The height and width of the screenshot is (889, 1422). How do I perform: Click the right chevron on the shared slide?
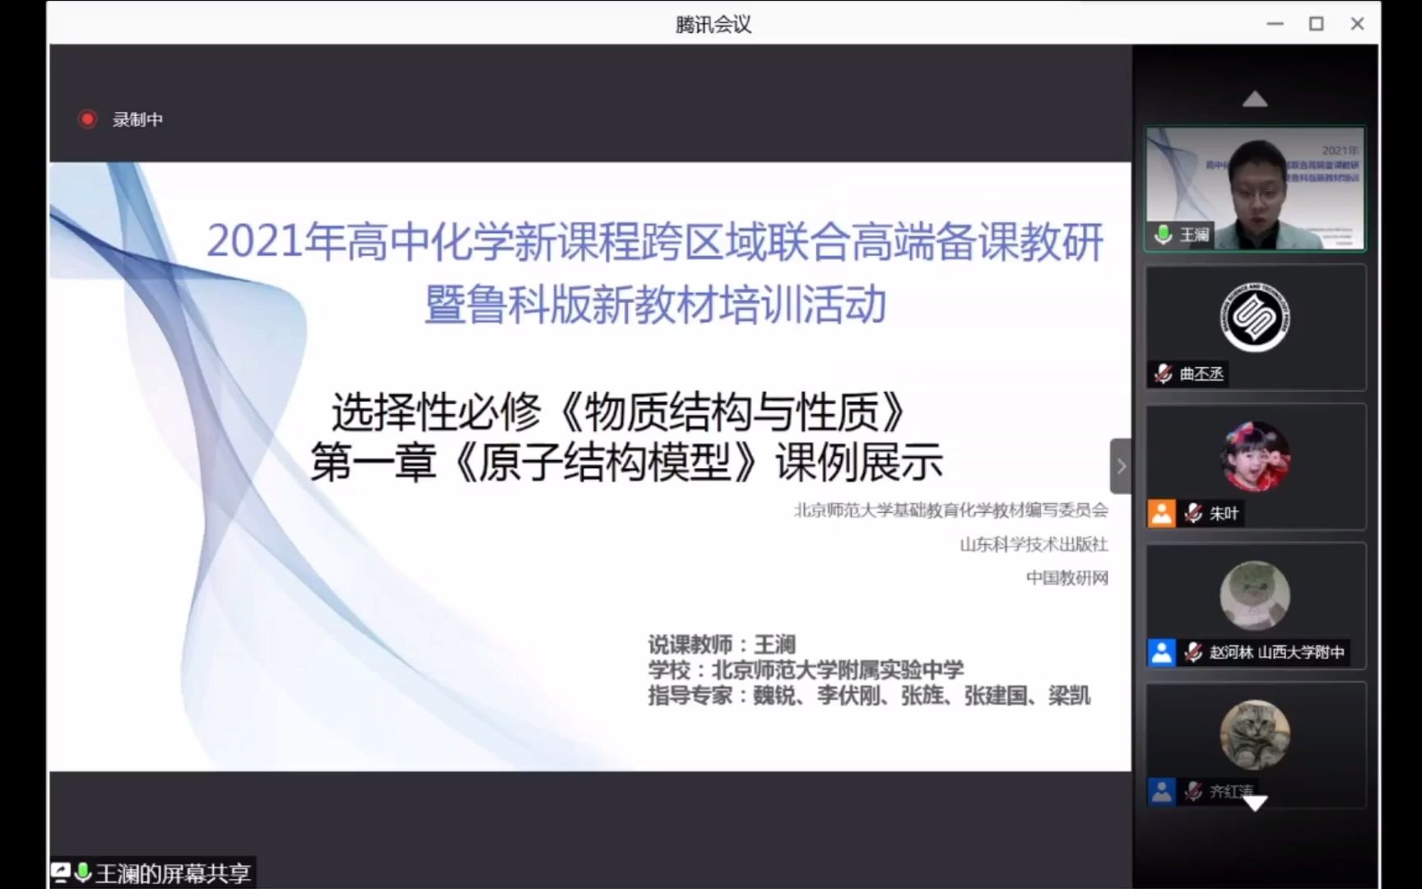[1121, 466]
